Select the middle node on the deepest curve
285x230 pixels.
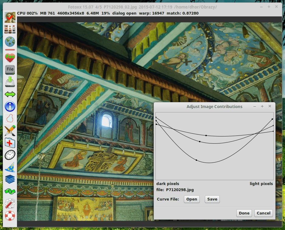pyautogui.click(x=196, y=160)
